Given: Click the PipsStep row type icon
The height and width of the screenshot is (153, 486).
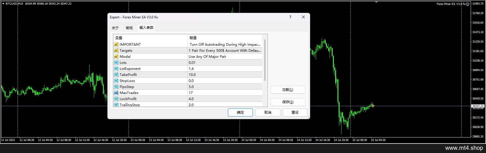Looking at the screenshot, I should point(116,87).
